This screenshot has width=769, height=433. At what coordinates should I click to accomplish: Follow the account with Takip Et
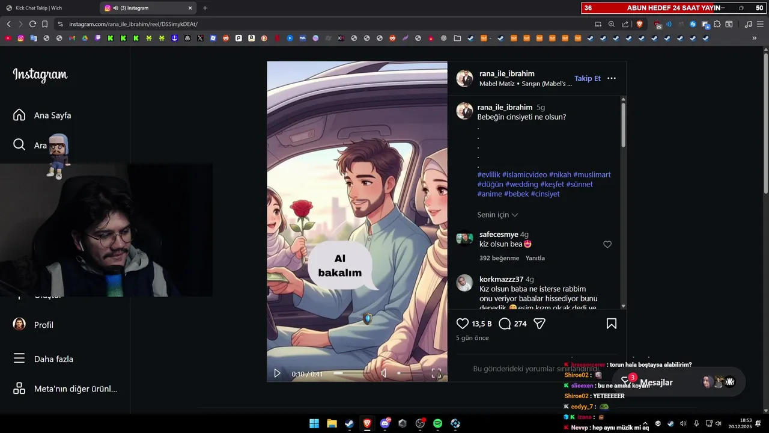click(587, 78)
